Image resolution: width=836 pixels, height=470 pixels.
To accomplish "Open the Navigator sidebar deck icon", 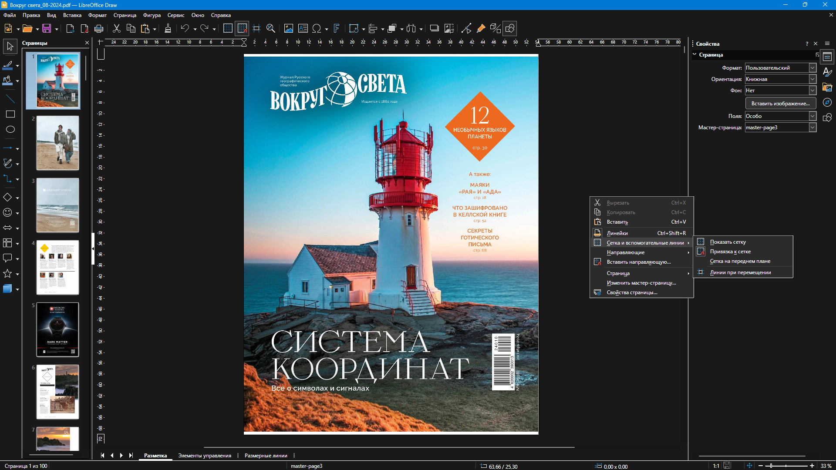I will tap(827, 103).
